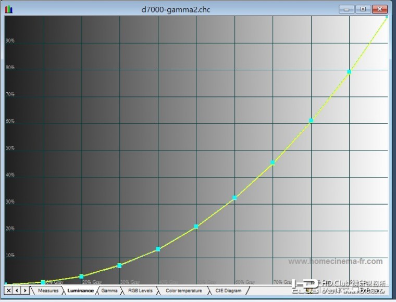This screenshot has width=396, height=302.
Task: Open the Gamma tab
Action: [x=109, y=291]
